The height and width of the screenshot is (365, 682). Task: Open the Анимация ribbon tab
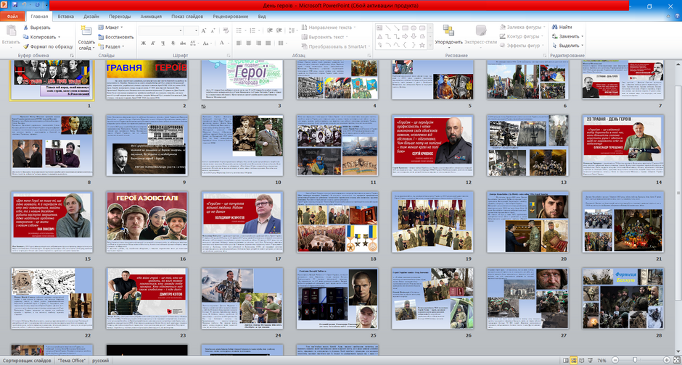click(151, 17)
